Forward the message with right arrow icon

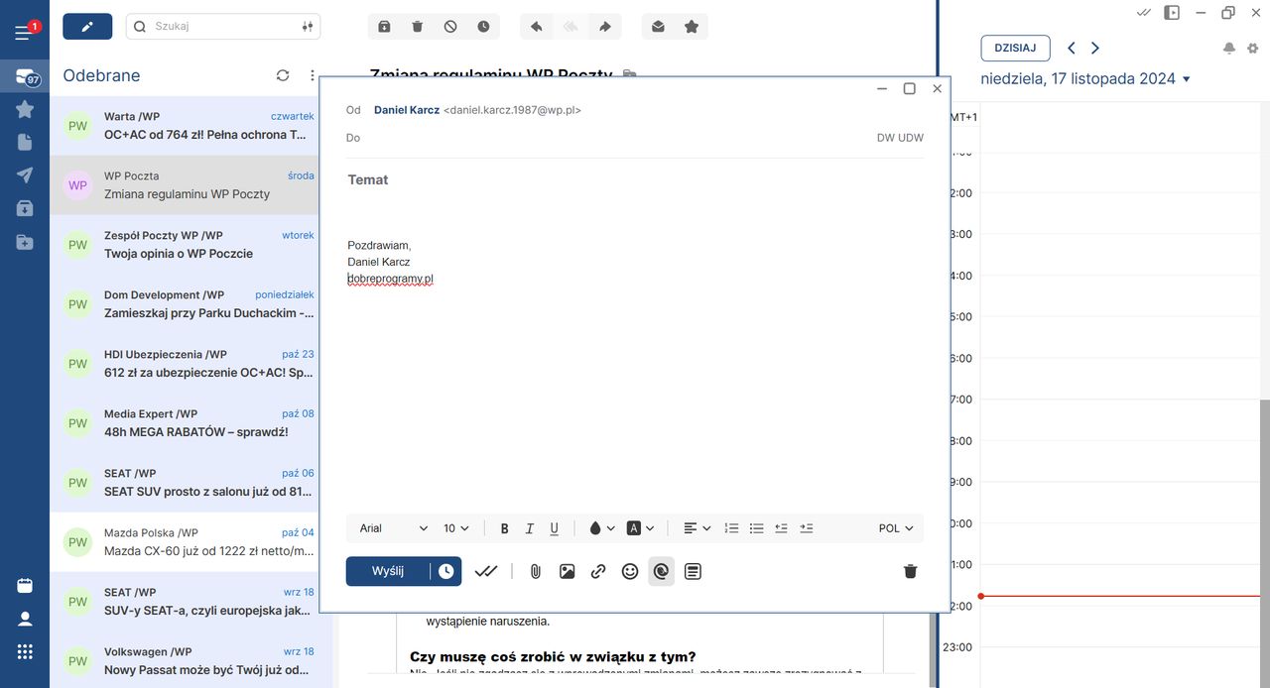tap(604, 27)
